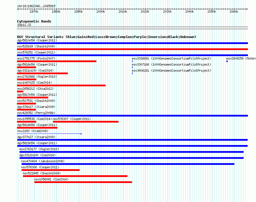
Task: Click the 2030k ruler position
Action: click(x=167, y=12)
